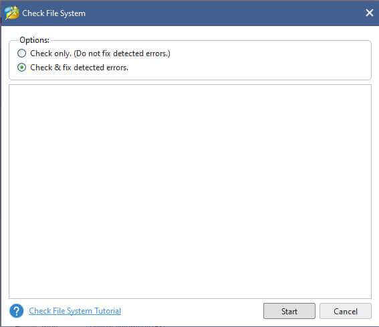Start the file system check
The width and height of the screenshot is (379, 327).
(x=289, y=311)
